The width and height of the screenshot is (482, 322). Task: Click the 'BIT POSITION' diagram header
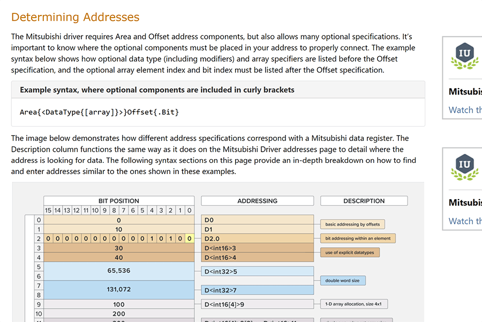point(119,201)
